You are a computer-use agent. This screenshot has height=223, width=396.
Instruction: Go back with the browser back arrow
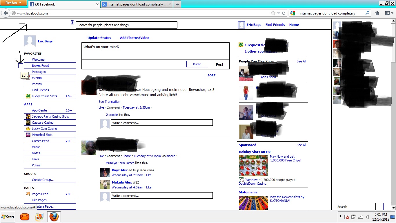coord(6,13)
